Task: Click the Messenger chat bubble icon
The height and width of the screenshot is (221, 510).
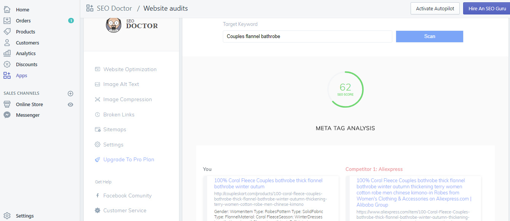Action: click(x=7, y=115)
